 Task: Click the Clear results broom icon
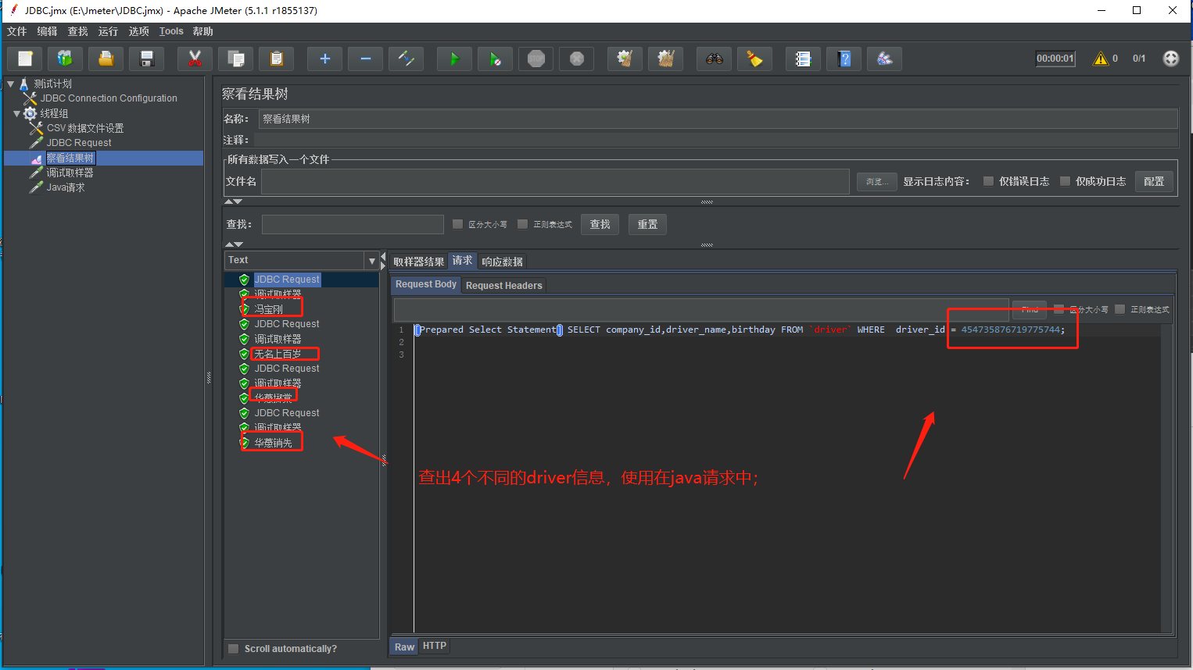625,59
